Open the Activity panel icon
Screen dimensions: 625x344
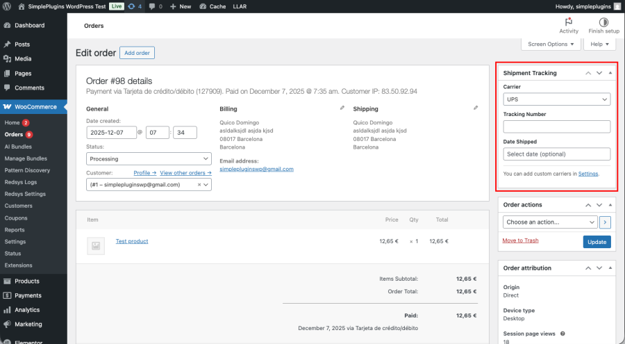click(x=568, y=22)
